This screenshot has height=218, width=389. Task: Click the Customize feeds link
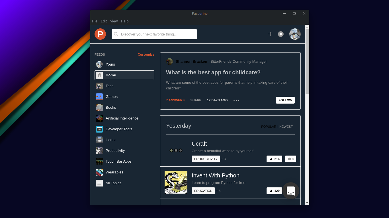[x=146, y=54]
